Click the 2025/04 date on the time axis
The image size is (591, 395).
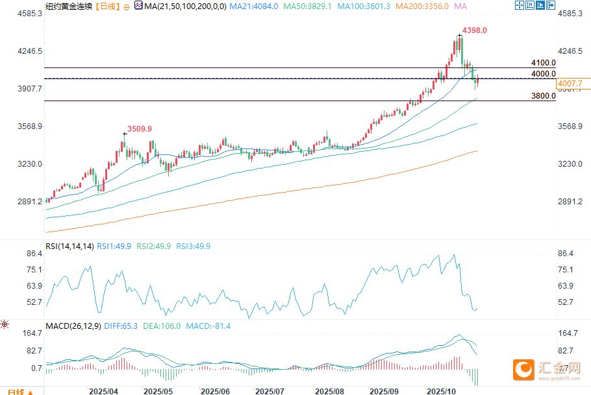coord(104,391)
